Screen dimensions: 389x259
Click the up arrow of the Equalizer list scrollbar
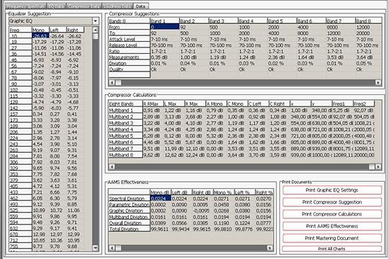(95, 30)
